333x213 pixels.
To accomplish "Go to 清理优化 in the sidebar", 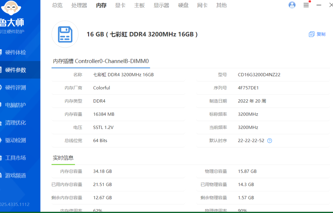I will pyautogui.click(x=15, y=123).
